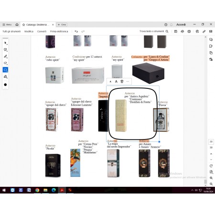Viewport: 215px width, 215px height.
Task: Go to next page with down chevron
Action: click(211, 160)
